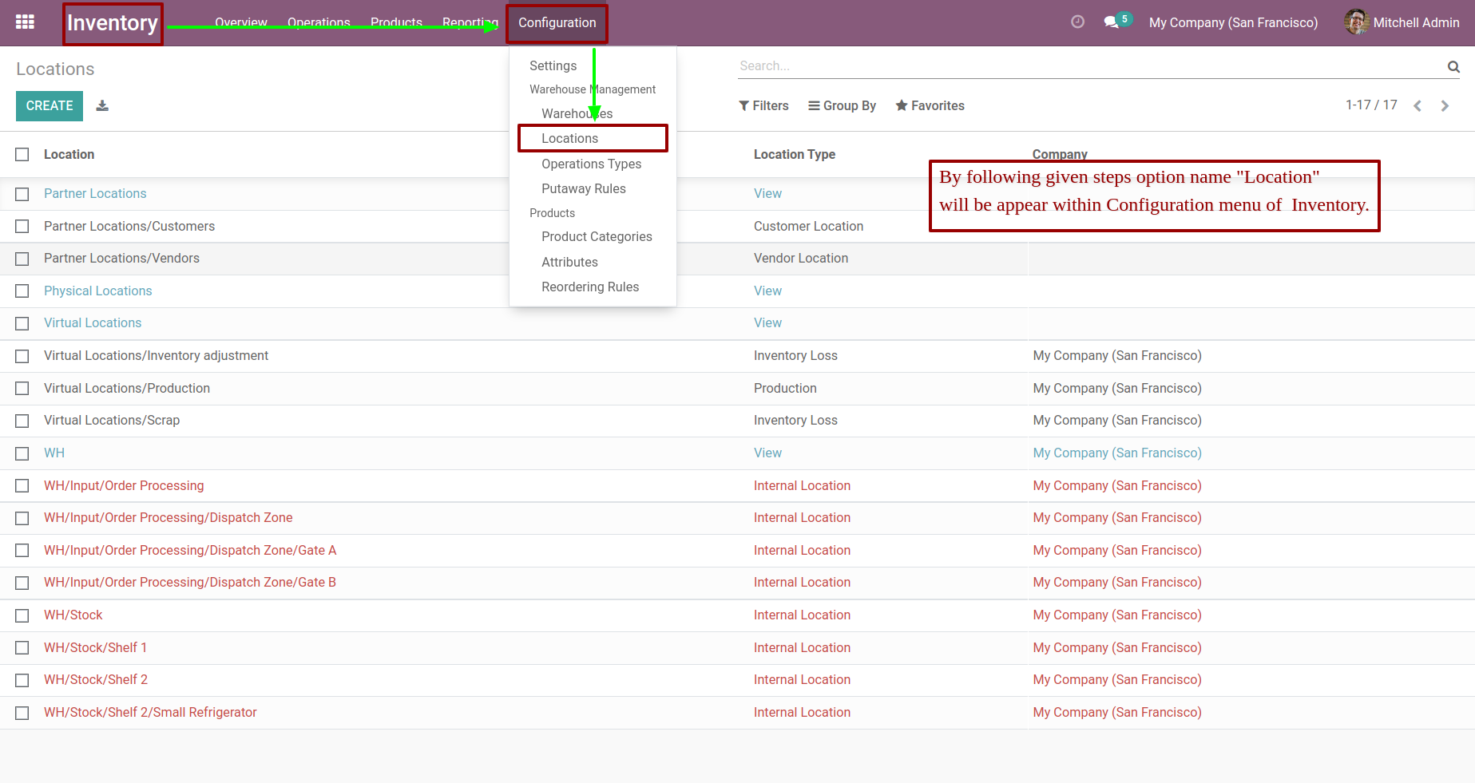Open the My Company (San Francisco) switcher
Image resolution: width=1475 pixels, height=783 pixels.
pos(1233,22)
